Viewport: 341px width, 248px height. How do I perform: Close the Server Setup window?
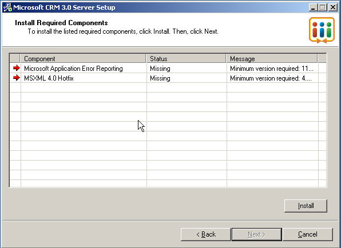(x=333, y=7)
